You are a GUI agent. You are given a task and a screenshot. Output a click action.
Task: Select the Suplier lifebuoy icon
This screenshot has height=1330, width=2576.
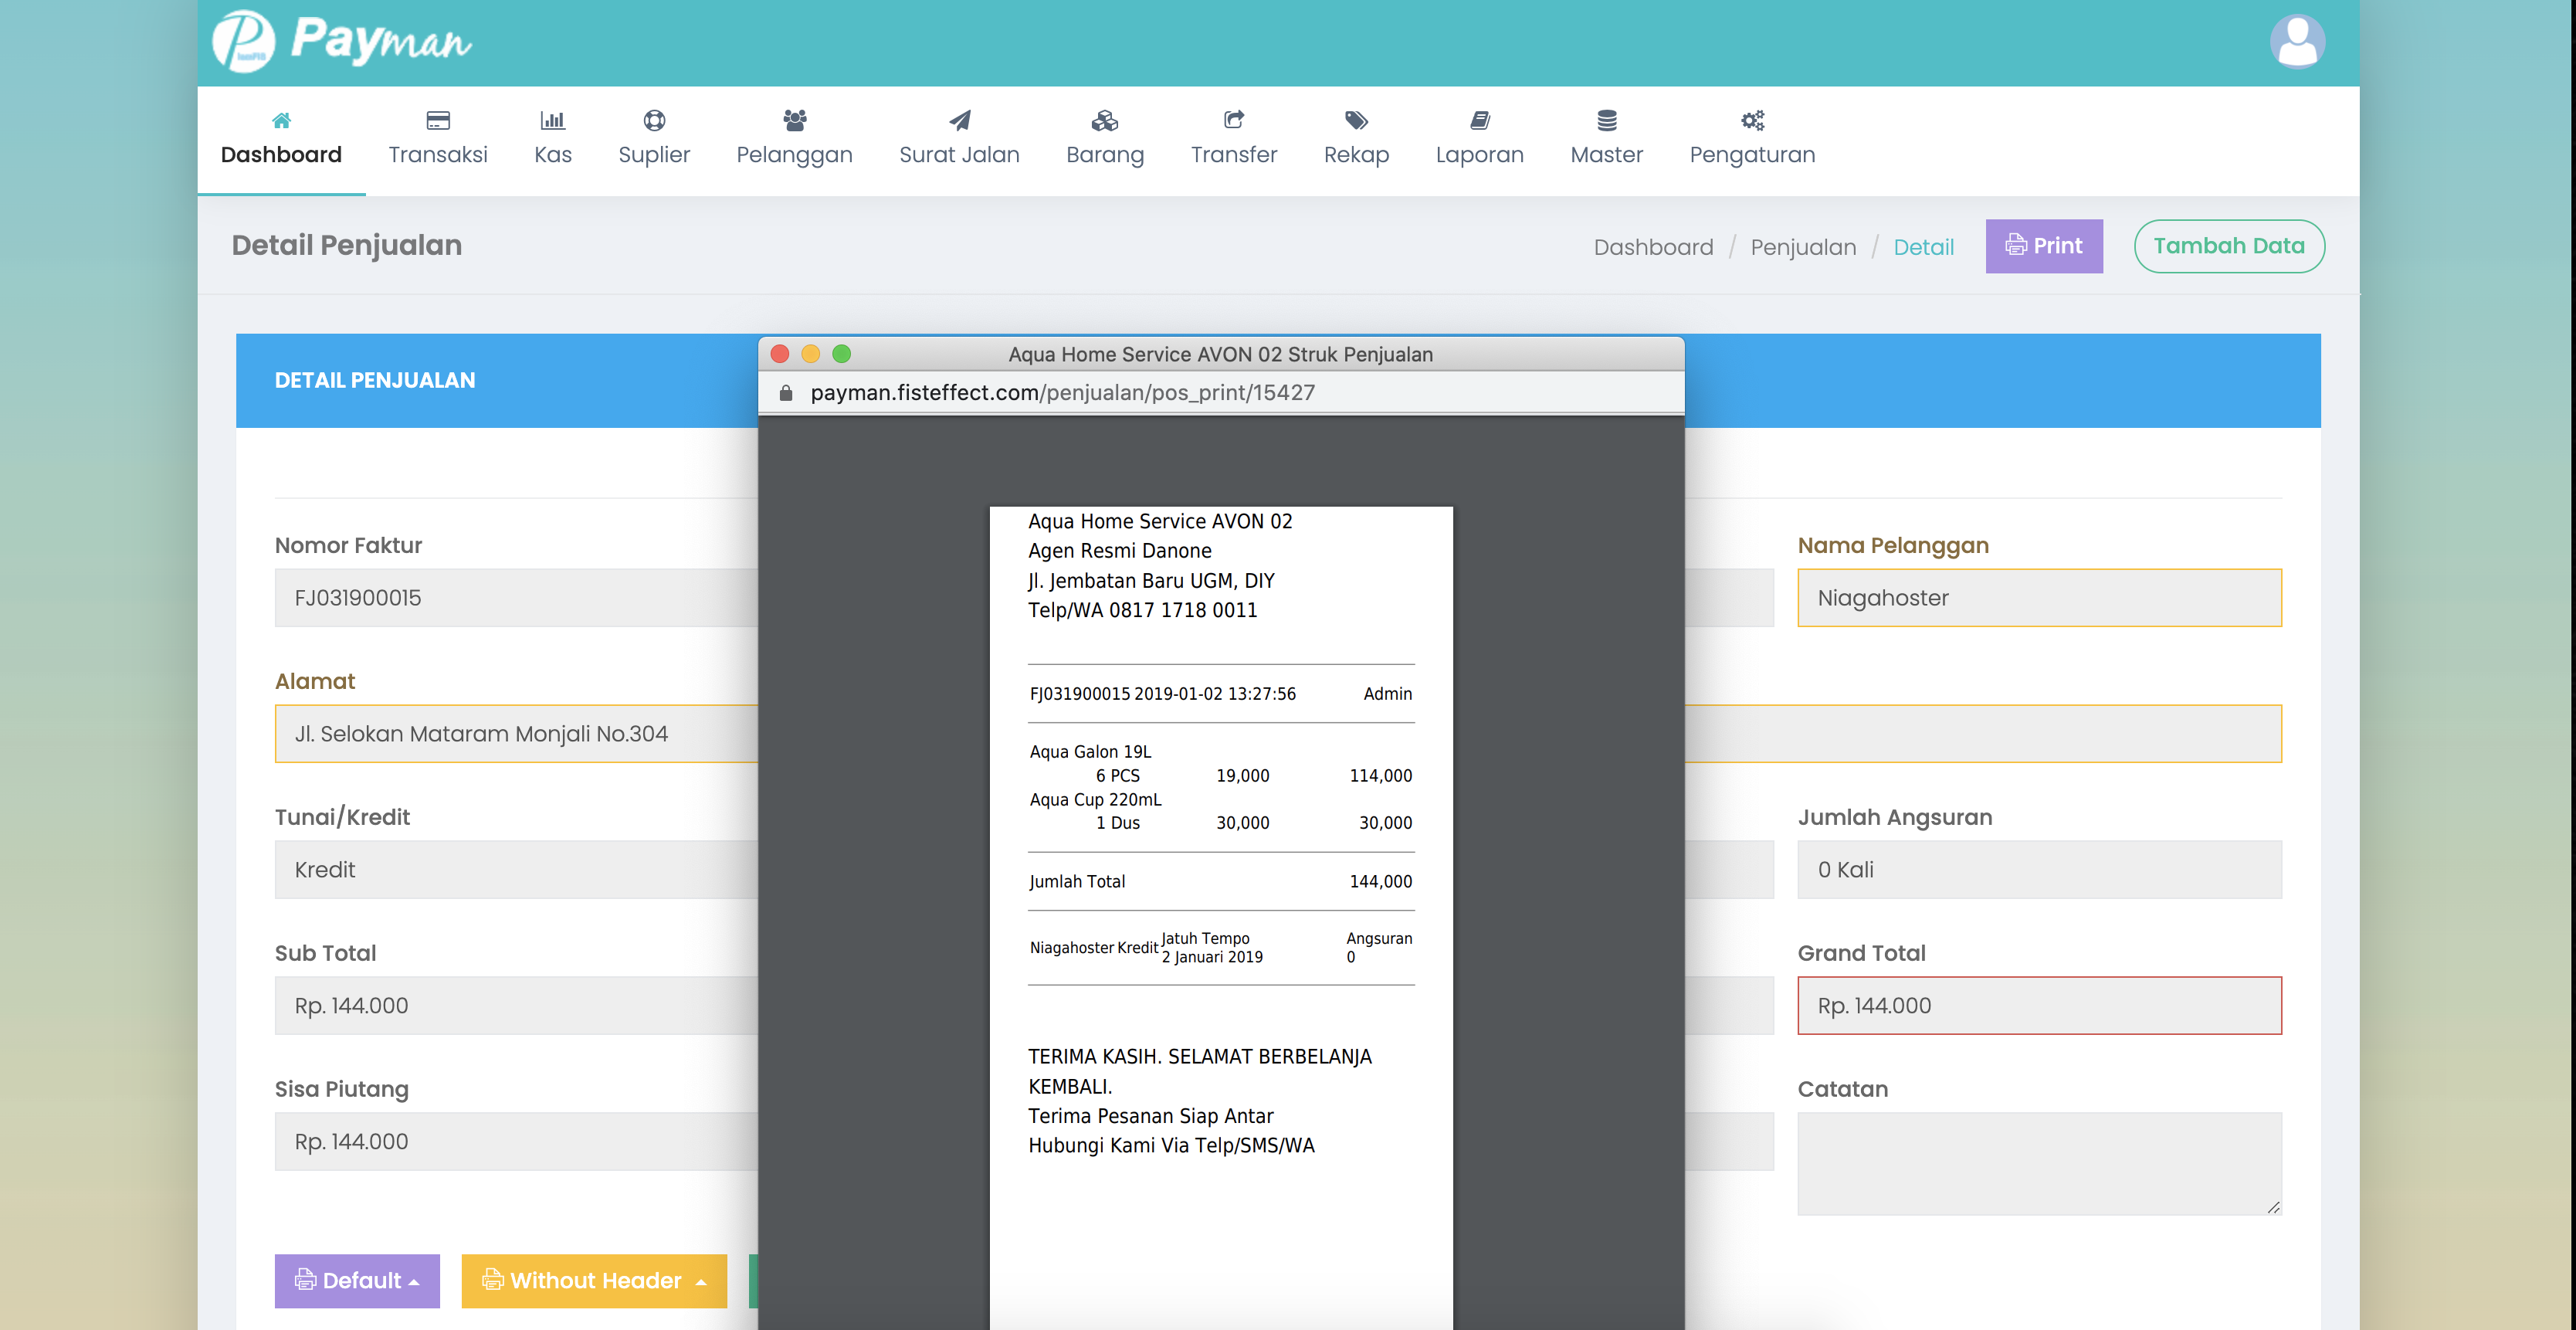(x=653, y=120)
